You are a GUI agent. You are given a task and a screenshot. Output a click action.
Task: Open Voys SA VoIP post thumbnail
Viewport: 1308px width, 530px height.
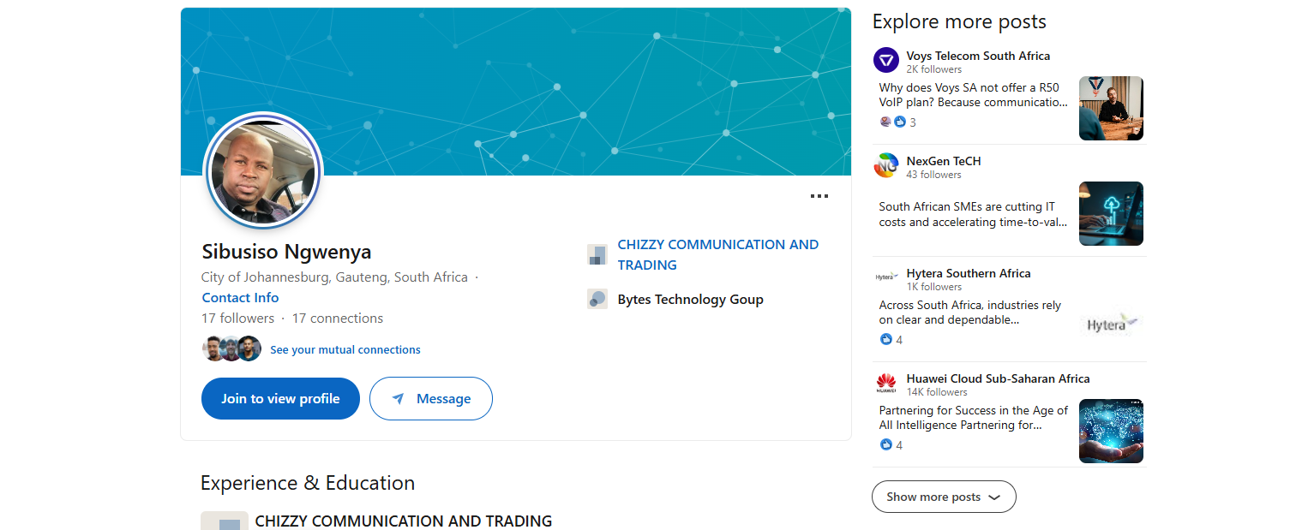1111,108
